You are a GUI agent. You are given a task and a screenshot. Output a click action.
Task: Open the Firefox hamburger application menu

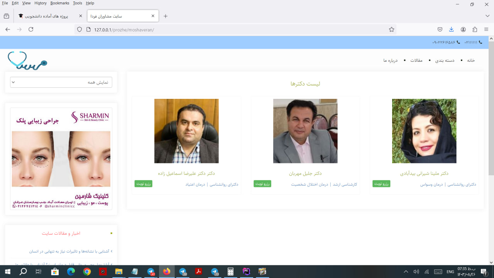tap(486, 29)
